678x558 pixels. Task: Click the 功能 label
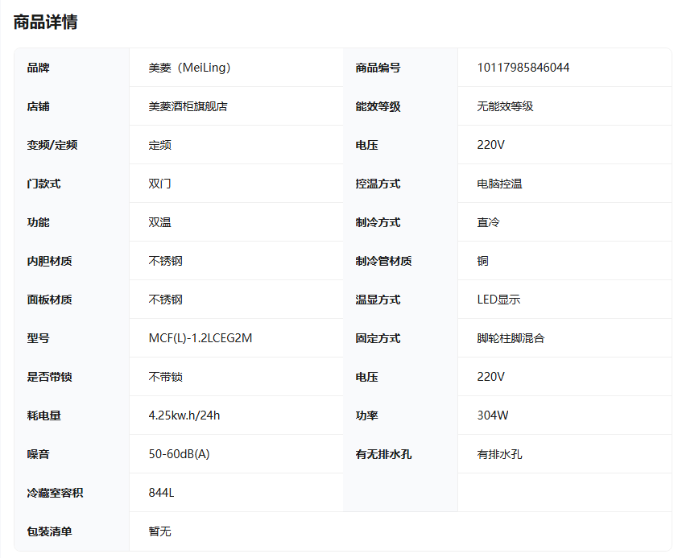click(x=38, y=222)
